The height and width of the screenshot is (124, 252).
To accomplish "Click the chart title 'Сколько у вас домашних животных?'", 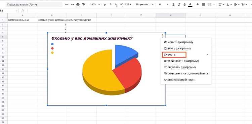I will click(x=92, y=39).
